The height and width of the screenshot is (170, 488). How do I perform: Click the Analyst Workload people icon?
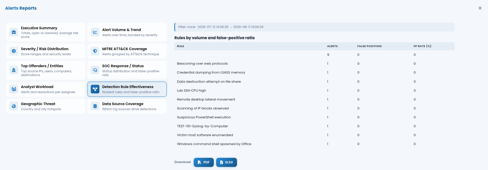point(14,89)
